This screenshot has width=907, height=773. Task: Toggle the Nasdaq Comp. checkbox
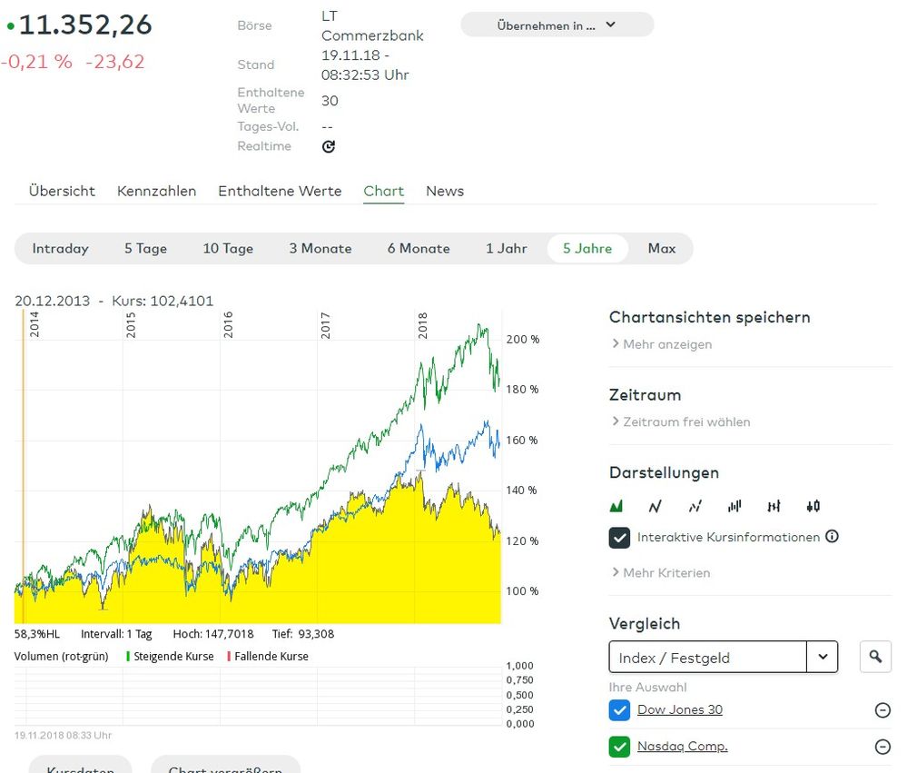coord(619,747)
